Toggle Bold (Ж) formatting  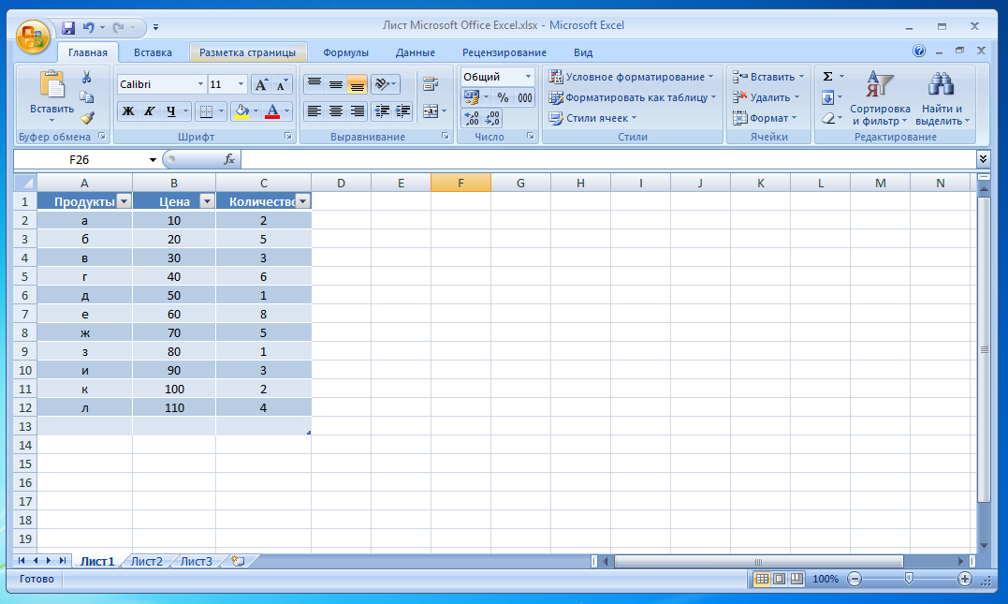(x=128, y=111)
